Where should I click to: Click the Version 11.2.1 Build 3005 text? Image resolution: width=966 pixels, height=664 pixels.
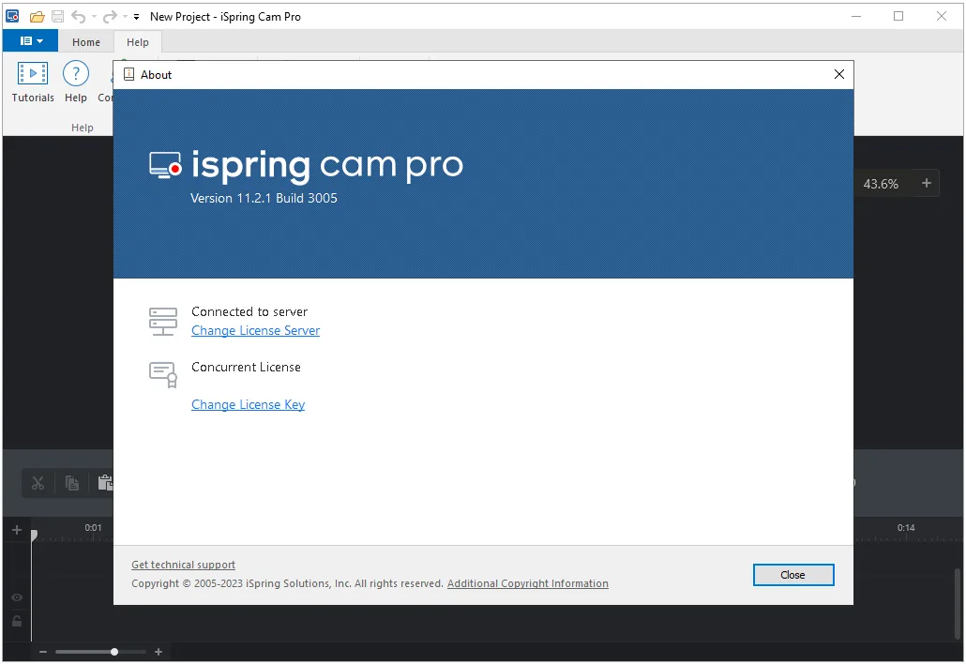click(264, 198)
